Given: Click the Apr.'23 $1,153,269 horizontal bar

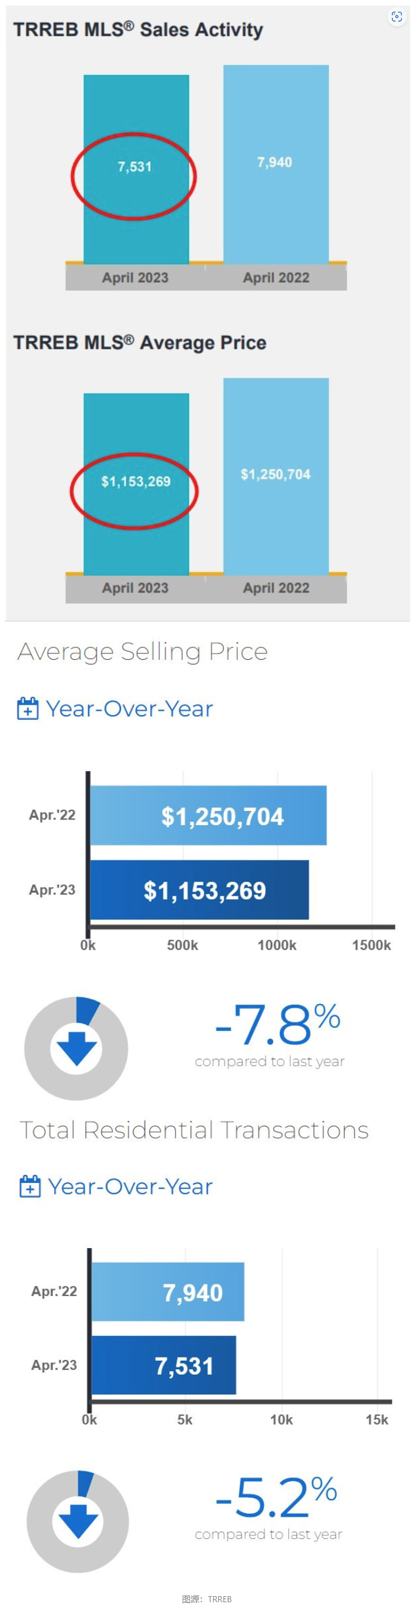Looking at the screenshot, I should 199,890.
